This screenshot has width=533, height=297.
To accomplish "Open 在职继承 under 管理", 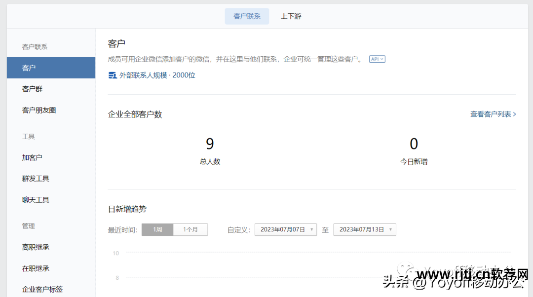I will coord(36,268).
